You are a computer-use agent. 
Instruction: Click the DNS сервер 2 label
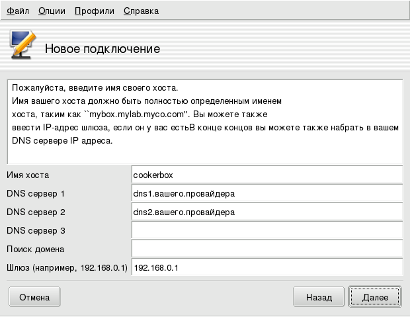tap(36, 212)
